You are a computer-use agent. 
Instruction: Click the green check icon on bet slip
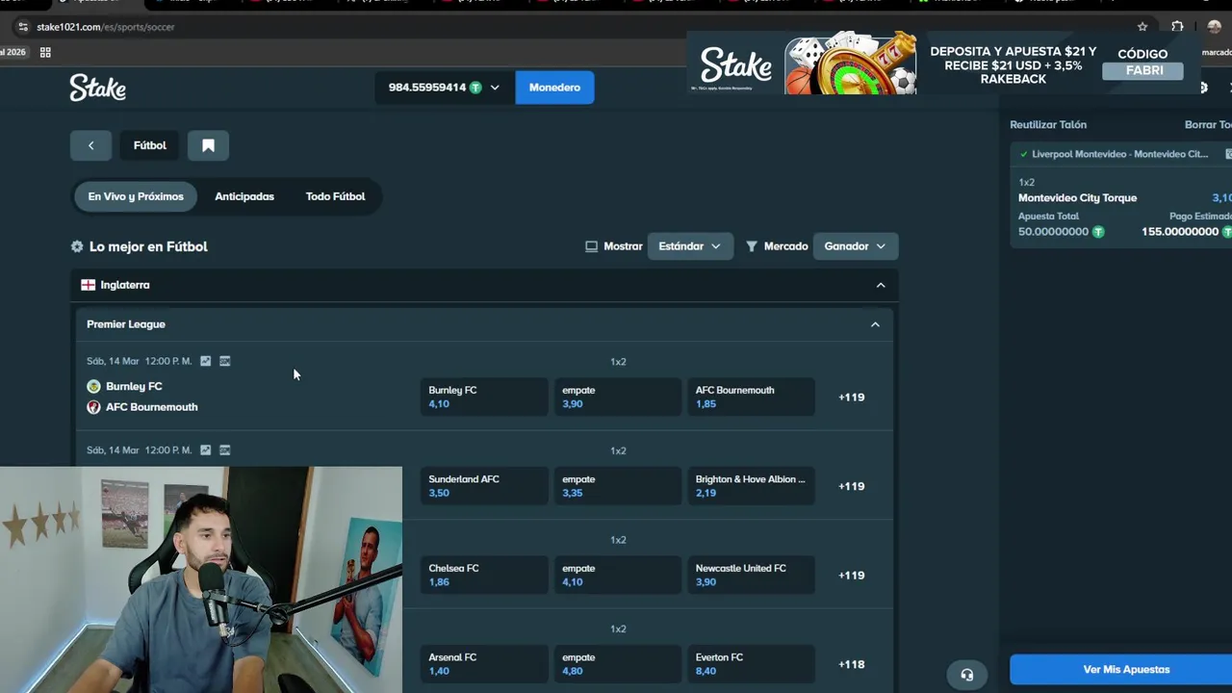[x=1024, y=154]
